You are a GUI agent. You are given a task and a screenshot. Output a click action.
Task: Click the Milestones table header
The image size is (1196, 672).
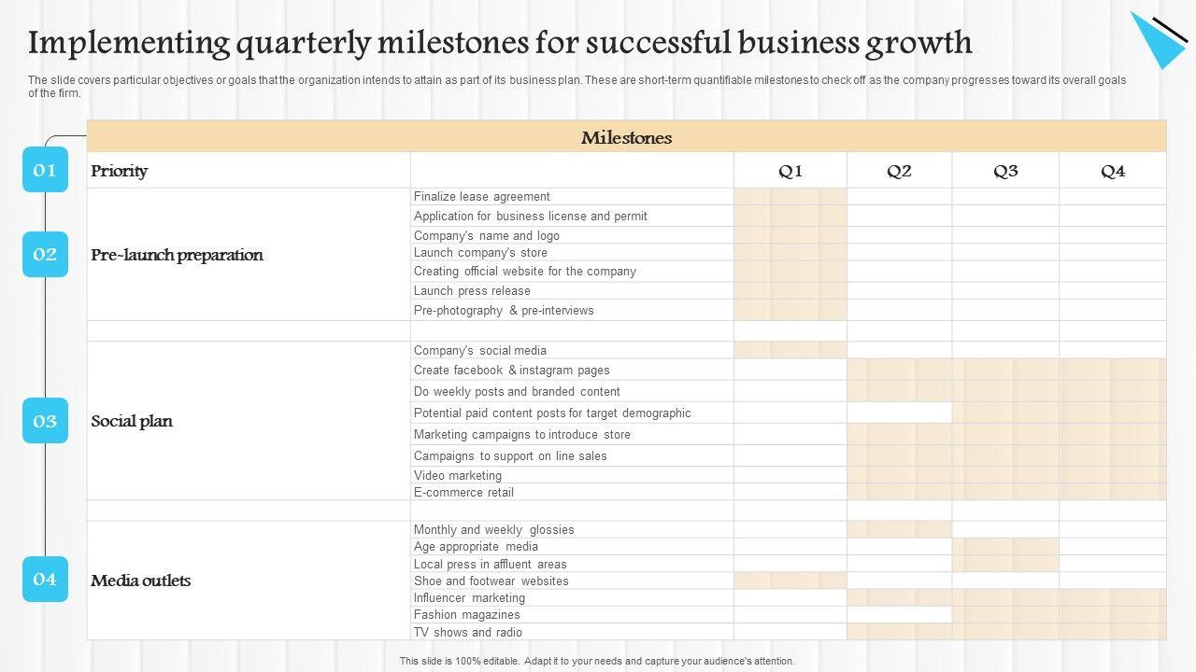[x=626, y=137]
